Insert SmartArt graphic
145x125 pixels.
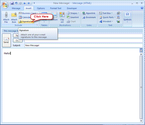[73, 17]
